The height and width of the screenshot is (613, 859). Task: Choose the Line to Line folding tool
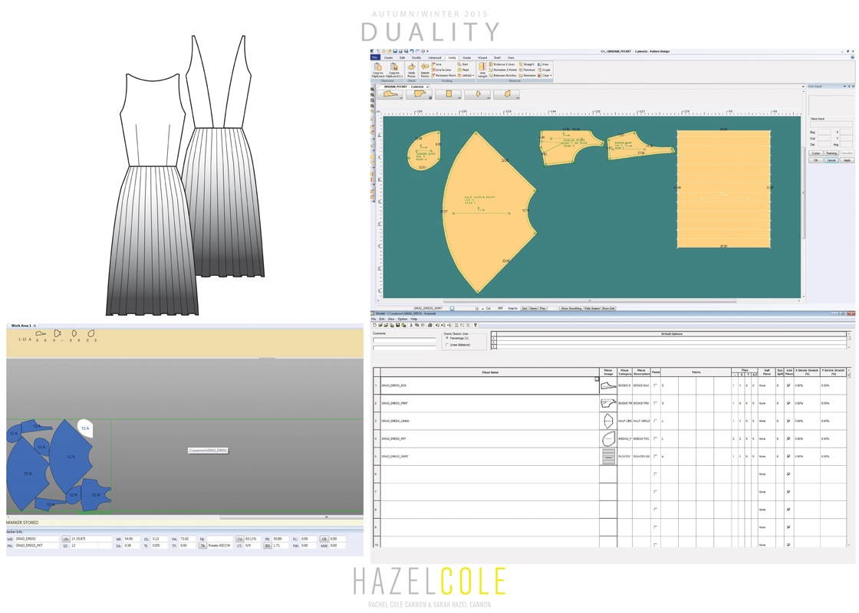pyautogui.click(x=441, y=70)
